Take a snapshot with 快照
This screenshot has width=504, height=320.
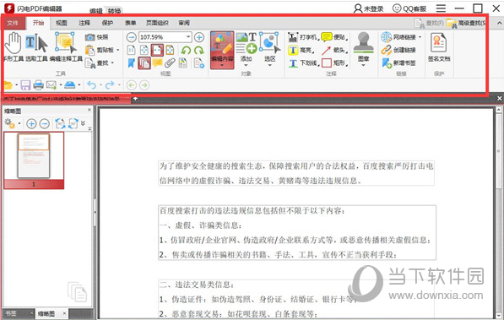tap(96, 37)
